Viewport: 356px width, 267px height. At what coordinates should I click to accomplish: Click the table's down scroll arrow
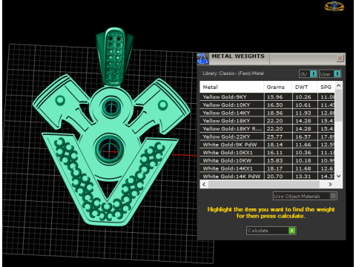pyautogui.click(x=339, y=176)
